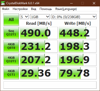Click the 4KiB Q1T1 read result 29.36
100x91 pixels.
coord(39,73)
